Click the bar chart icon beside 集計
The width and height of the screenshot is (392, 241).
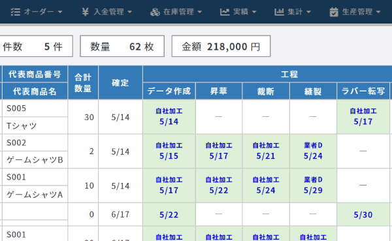click(279, 12)
